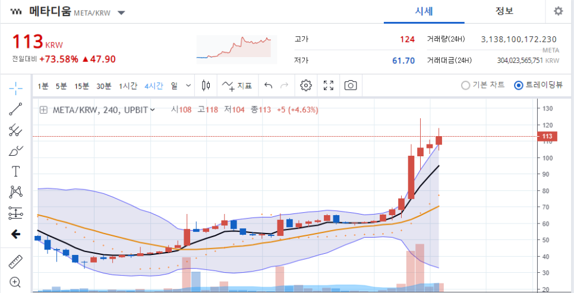Screen dimensions: 574x293
Task: Click the high price value 124
Action: coord(407,40)
